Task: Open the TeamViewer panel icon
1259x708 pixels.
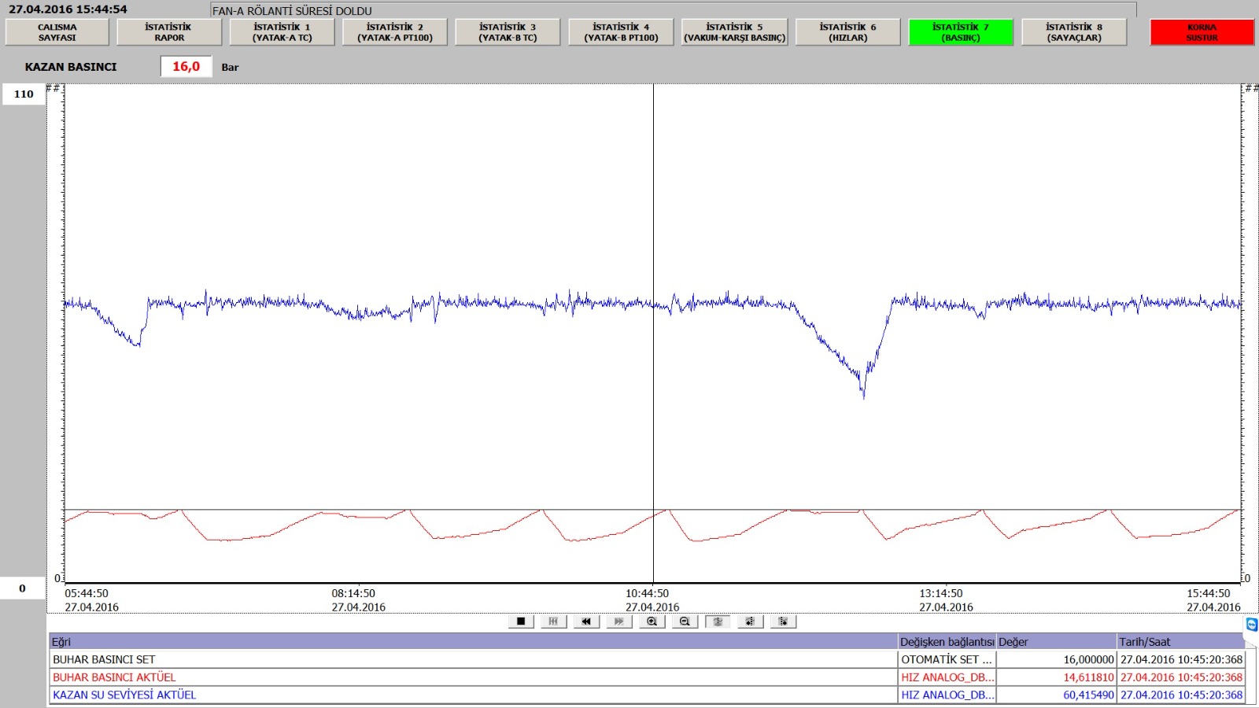Action: [1251, 625]
